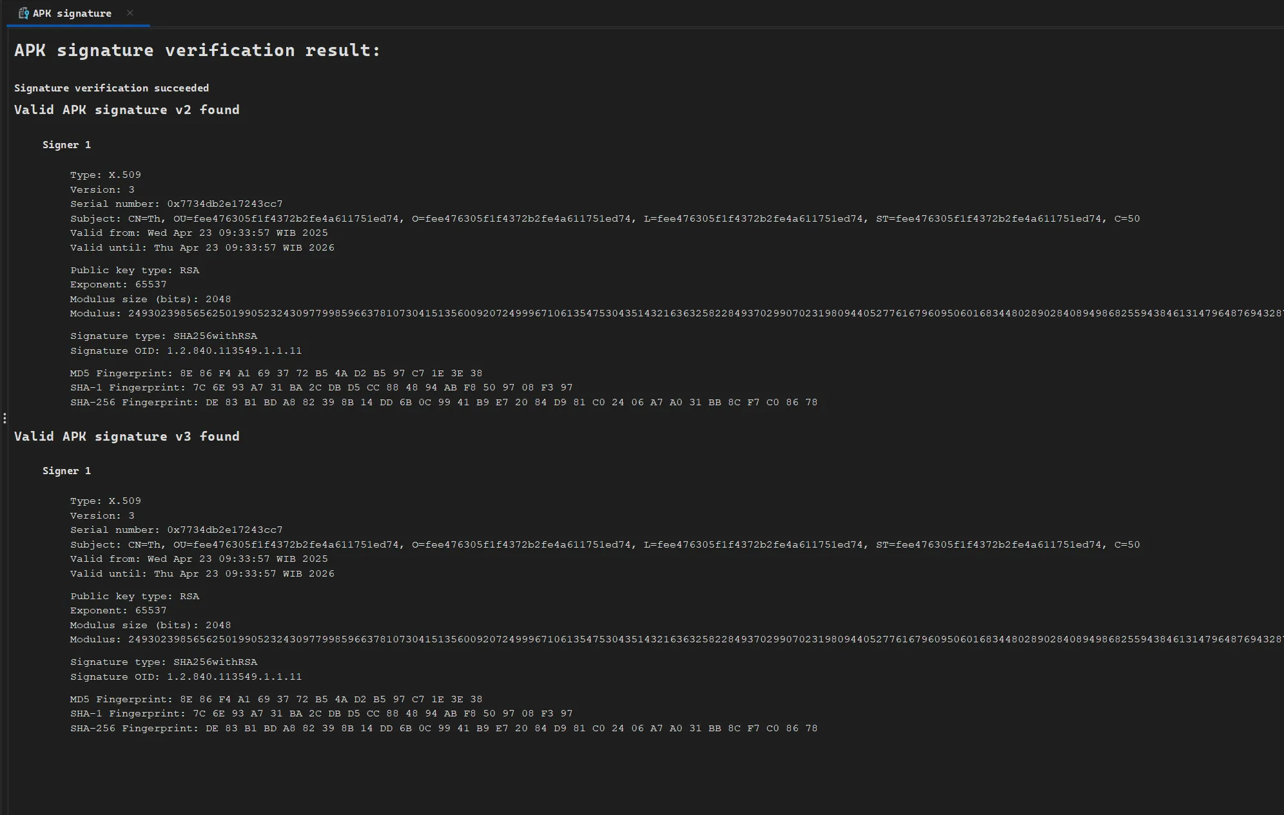Click "Public key type: RSA" in the v3 section

pos(135,597)
